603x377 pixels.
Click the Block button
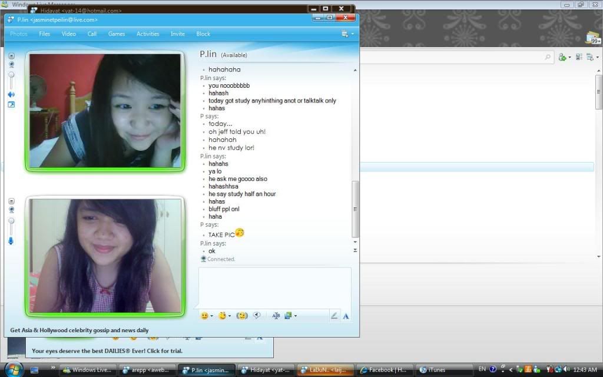tap(203, 34)
